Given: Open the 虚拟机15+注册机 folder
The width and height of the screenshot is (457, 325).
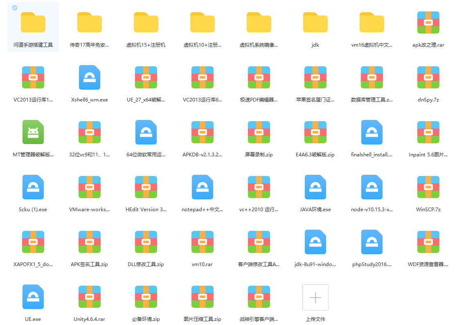Looking at the screenshot, I should [146, 23].
